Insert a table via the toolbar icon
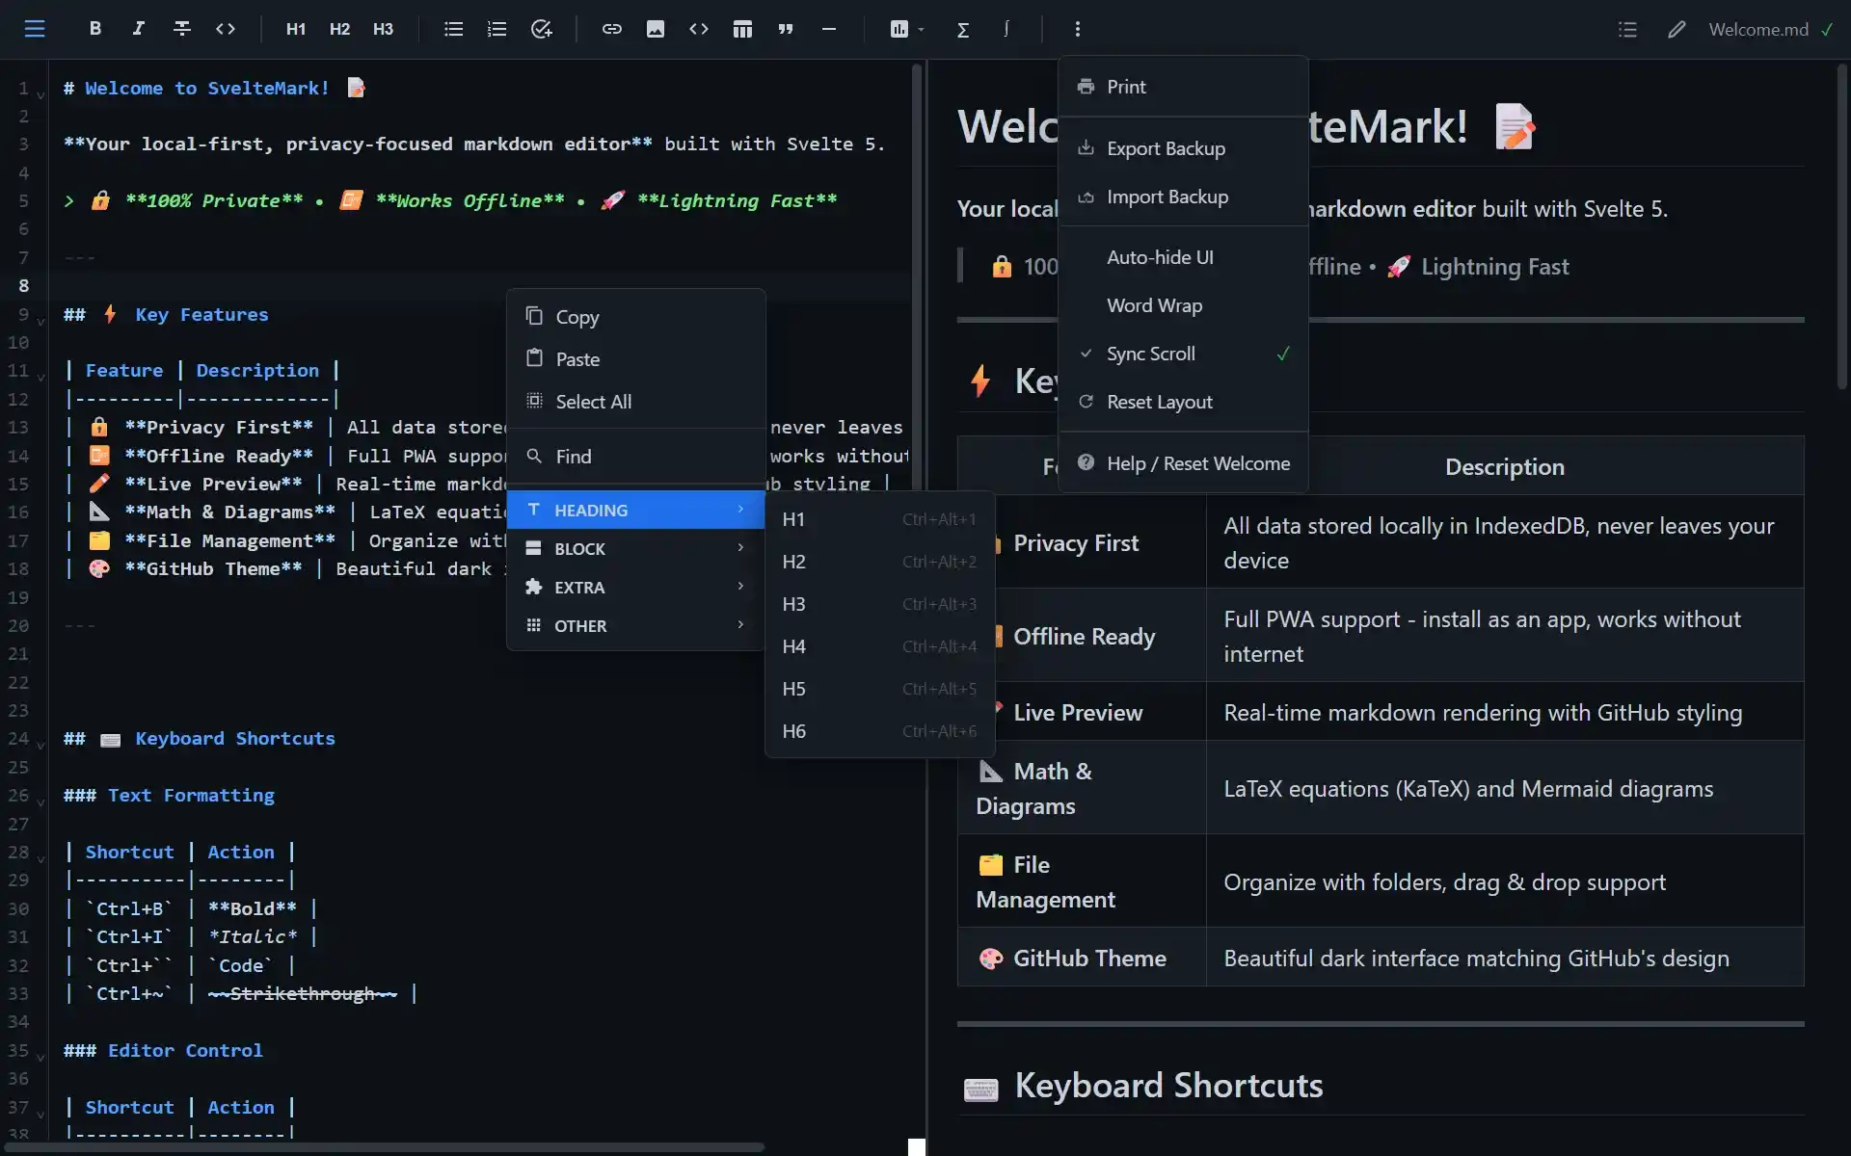The width and height of the screenshot is (1851, 1156). [743, 29]
